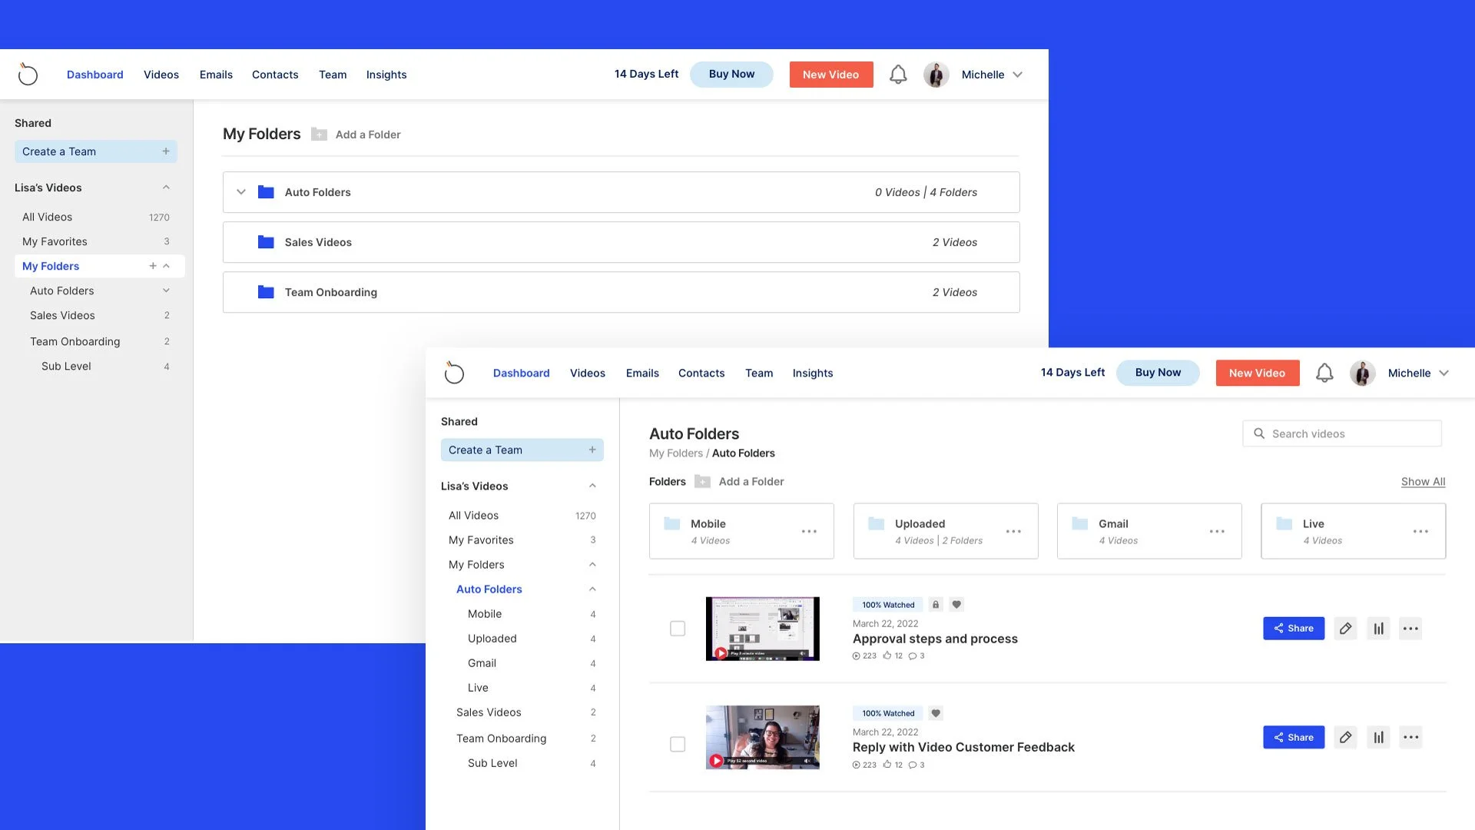Select checkbox for Reply with Video Customer Feedback
The width and height of the screenshot is (1475, 830).
(678, 745)
